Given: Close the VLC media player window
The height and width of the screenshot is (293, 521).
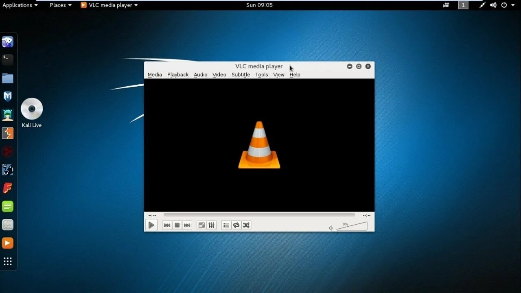Looking at the screenshot, I should point(368,66).
